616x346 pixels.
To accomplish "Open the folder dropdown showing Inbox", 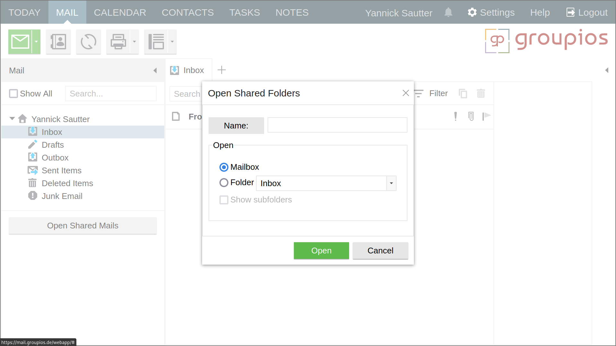I will point(391,183).
